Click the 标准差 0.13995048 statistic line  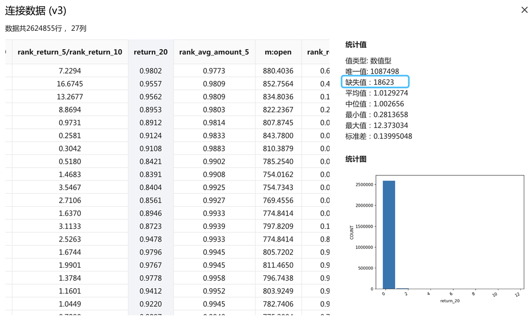[x=379, y=136]
